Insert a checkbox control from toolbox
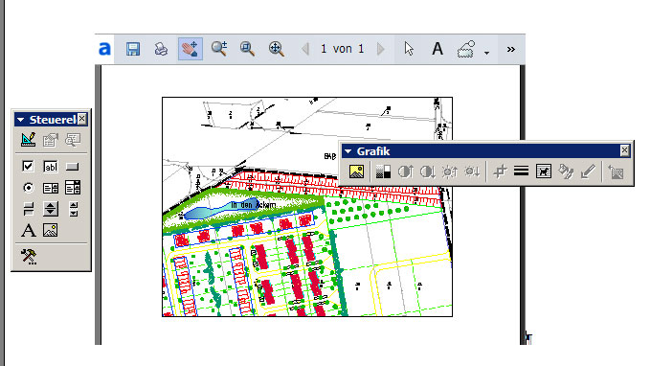The height and width of the screenshot is (366, 651). tap(28, 166)
